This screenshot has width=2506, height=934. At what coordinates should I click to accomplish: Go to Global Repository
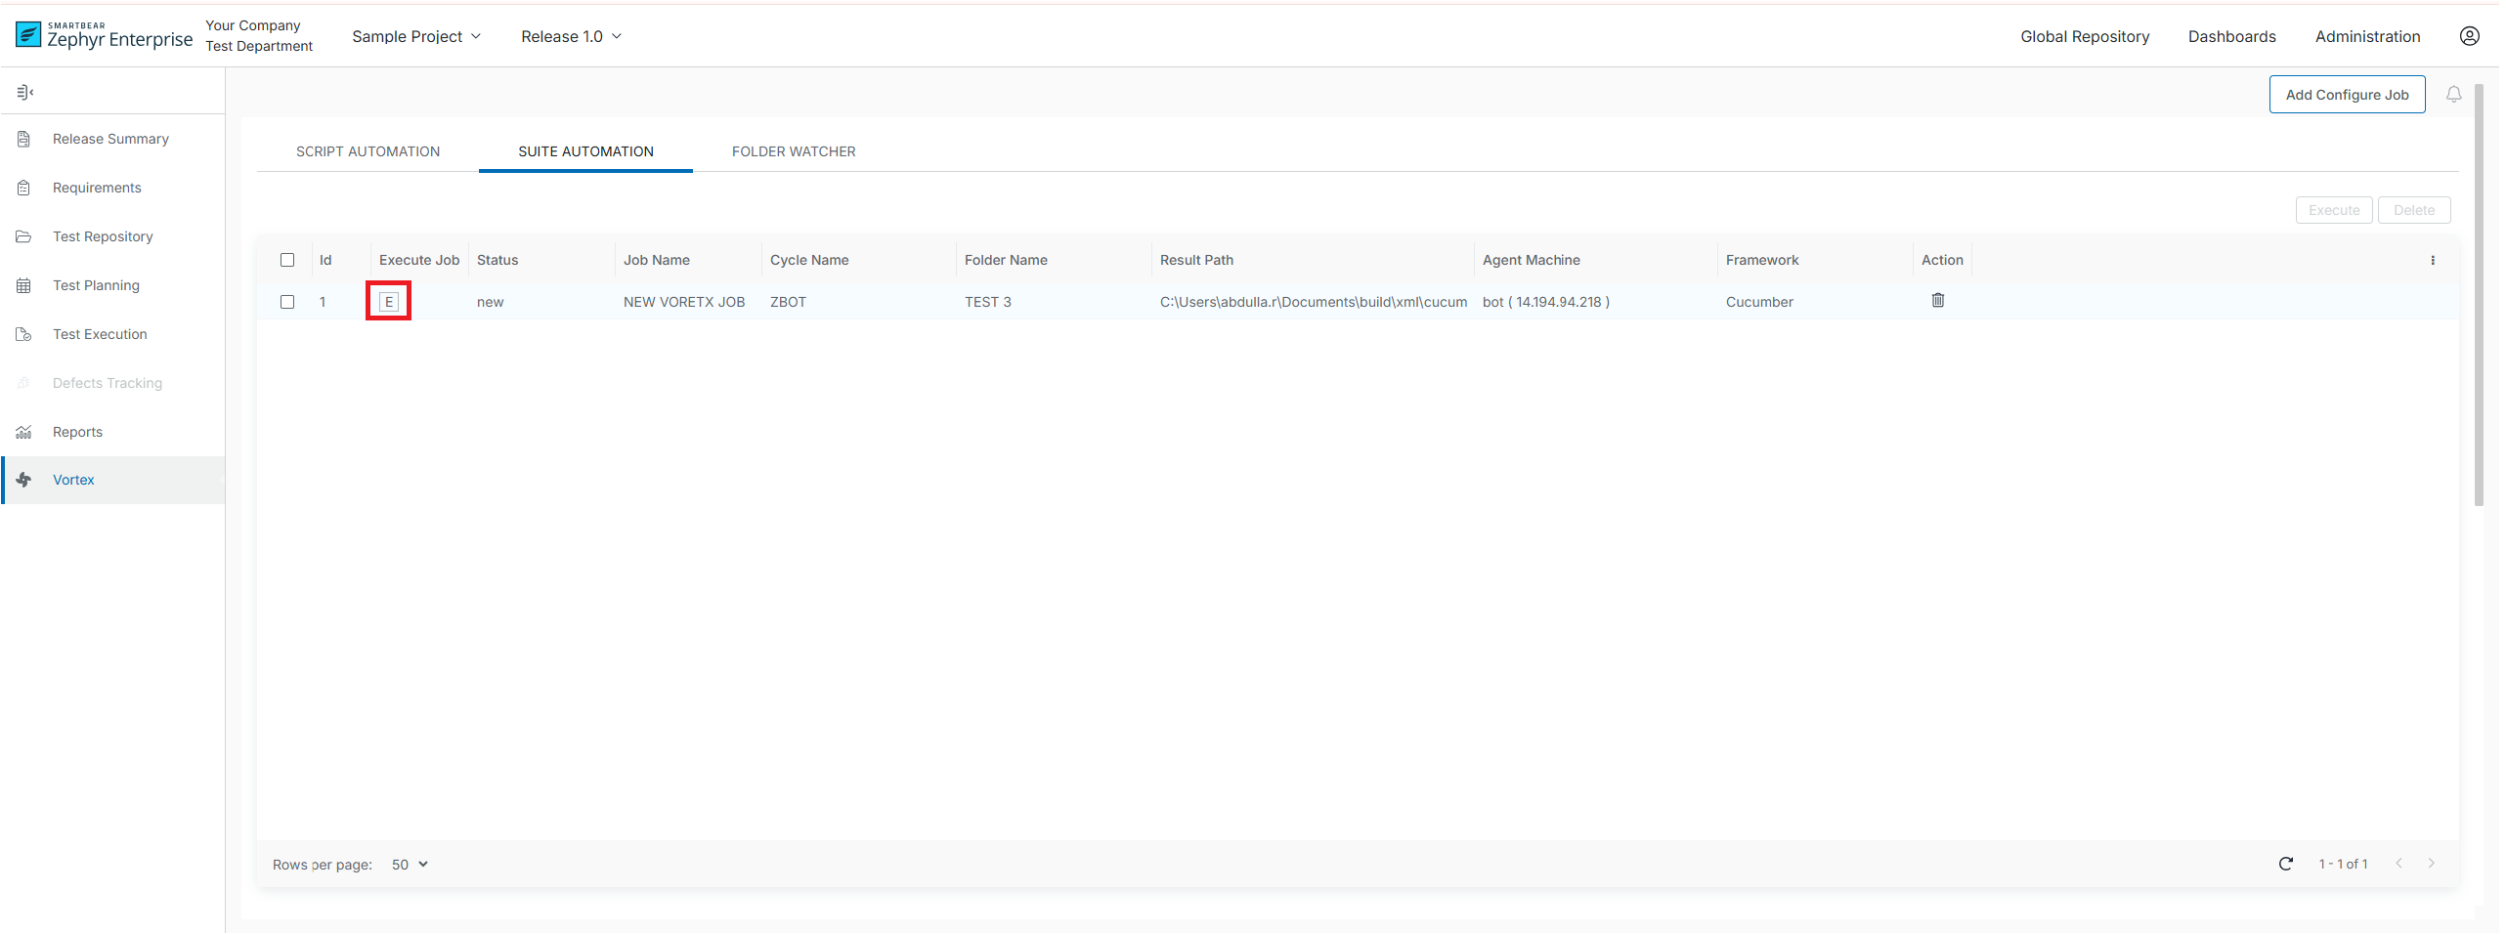tap(2084, 36)
